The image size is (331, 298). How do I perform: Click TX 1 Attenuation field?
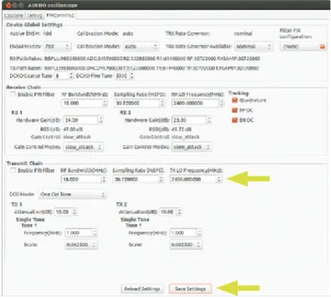point(66,212)
